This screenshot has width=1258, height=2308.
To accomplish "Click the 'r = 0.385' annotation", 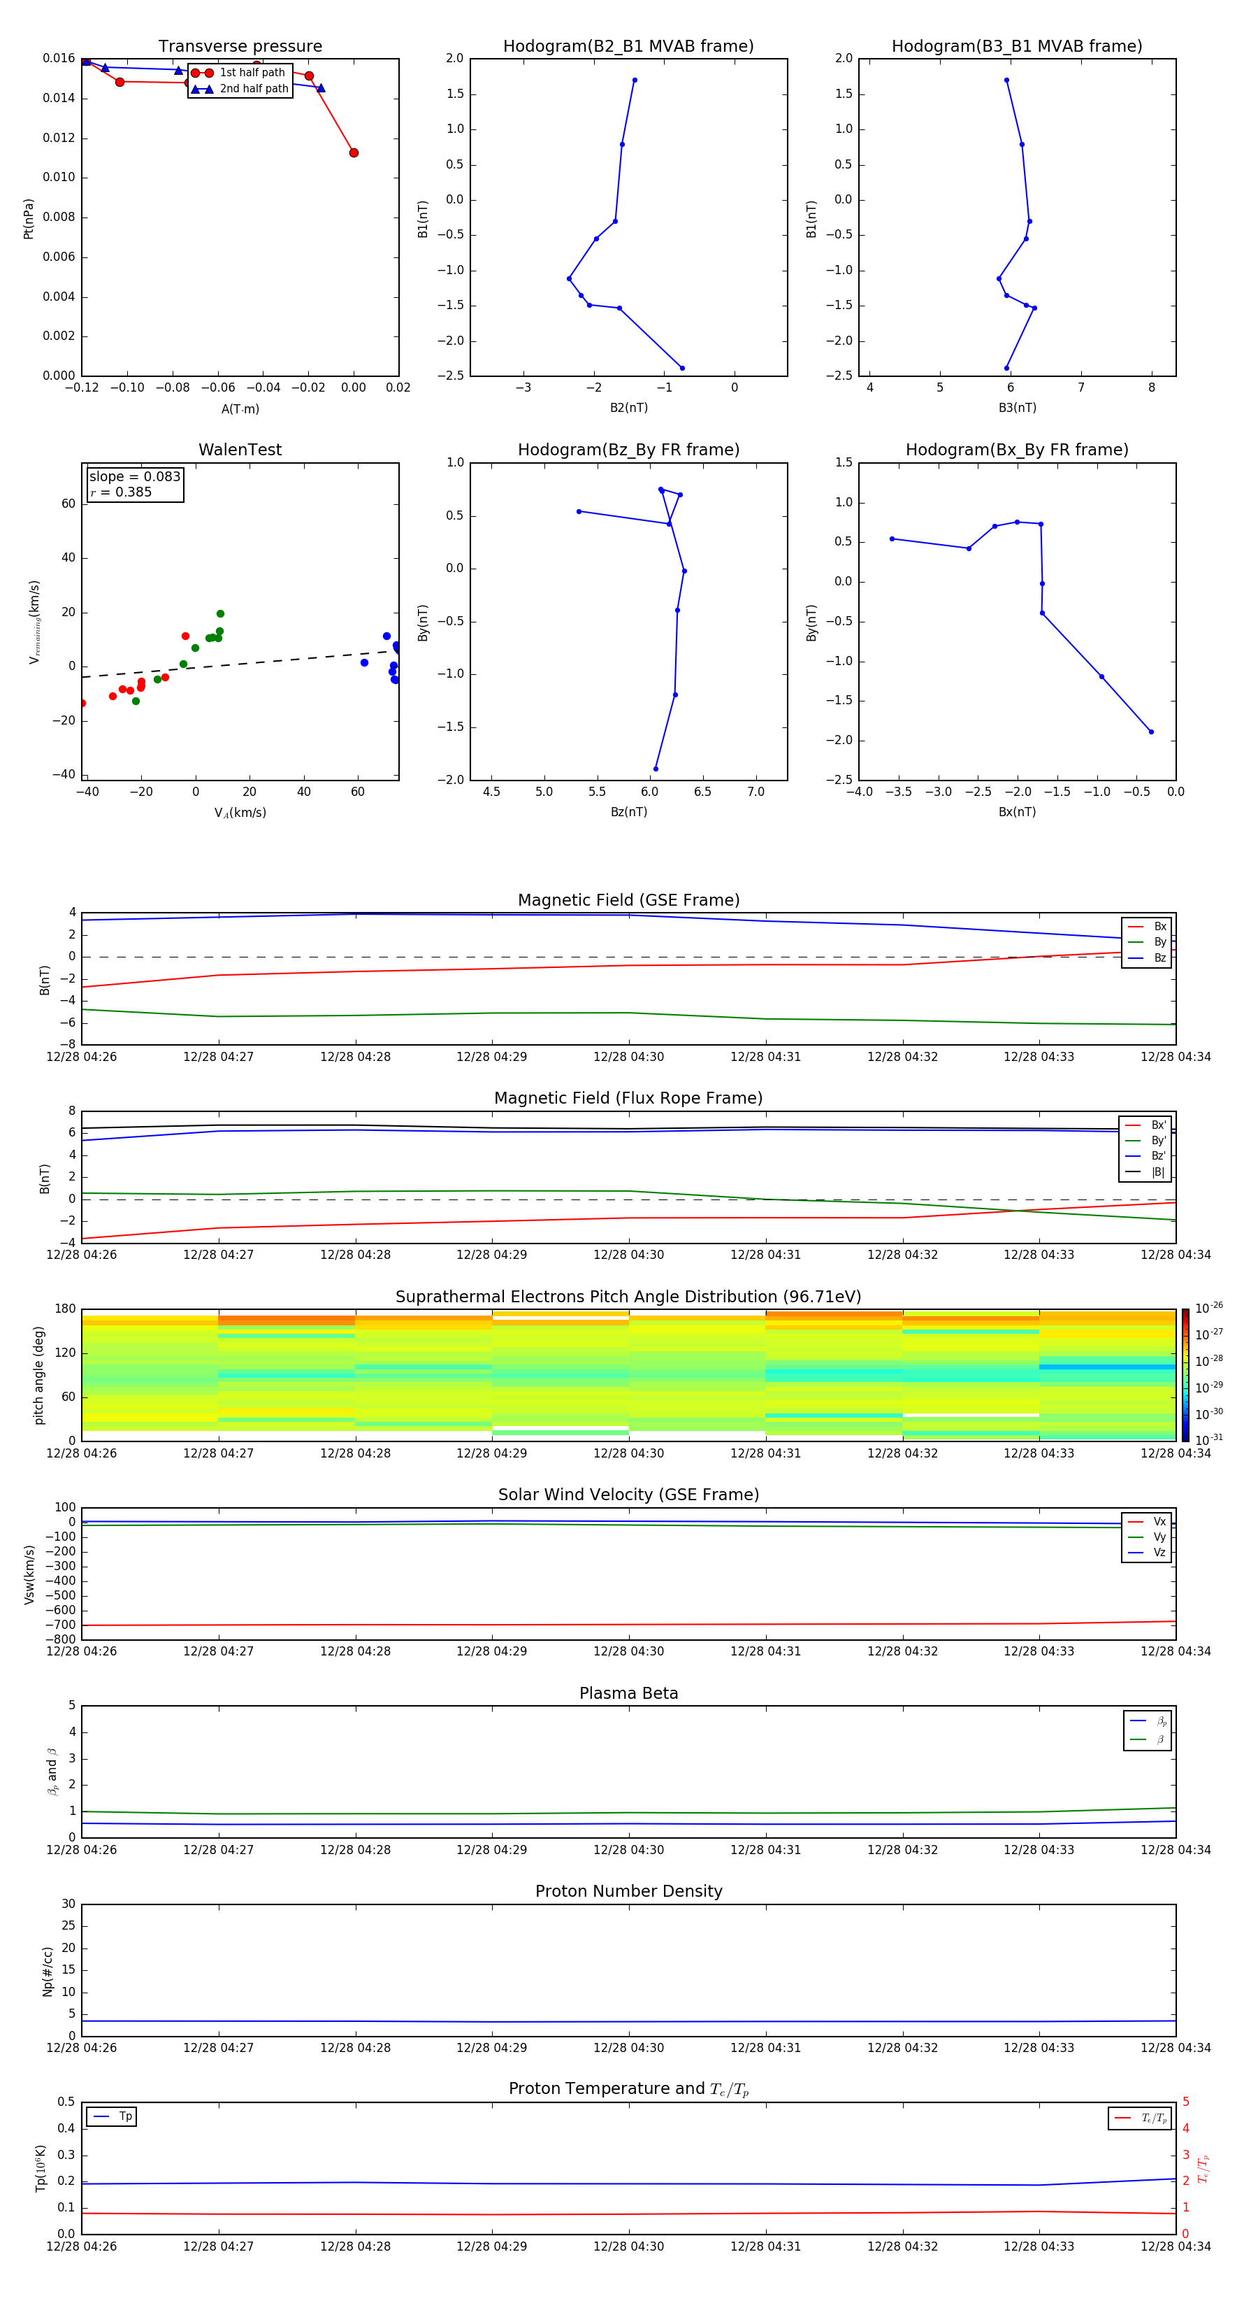I will tap(121, 492).
